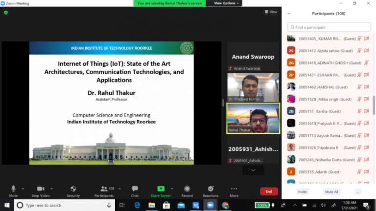Open Google Chrome from the taskbar
Screen dimensions: 376x211
coord(225,205)
